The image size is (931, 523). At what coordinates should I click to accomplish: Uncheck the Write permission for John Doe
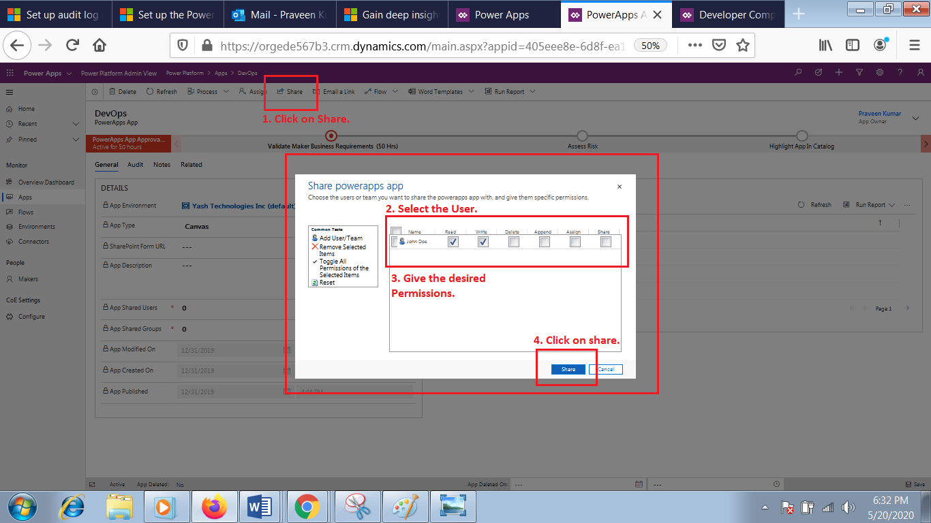483,241
